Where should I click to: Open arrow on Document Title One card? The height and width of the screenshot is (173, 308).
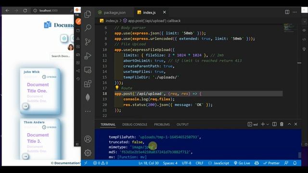point(26,106)
